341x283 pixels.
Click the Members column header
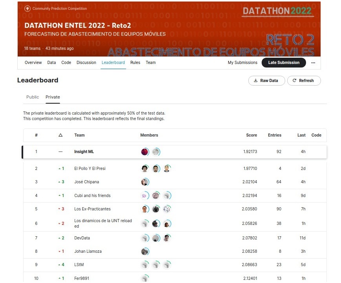point(149,135)
